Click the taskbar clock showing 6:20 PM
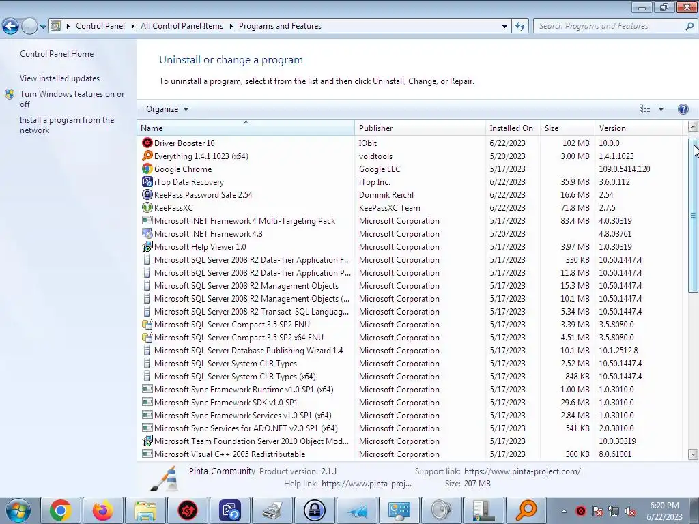The height and width of the screenshot is (524, 699). 664,511
